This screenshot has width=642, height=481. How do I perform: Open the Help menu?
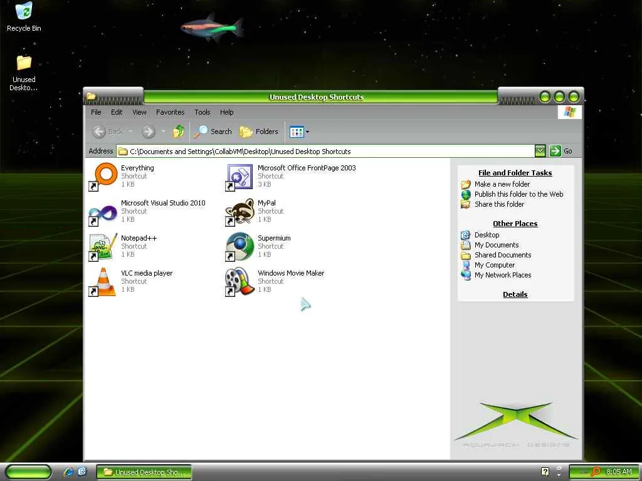coord(226,112)
